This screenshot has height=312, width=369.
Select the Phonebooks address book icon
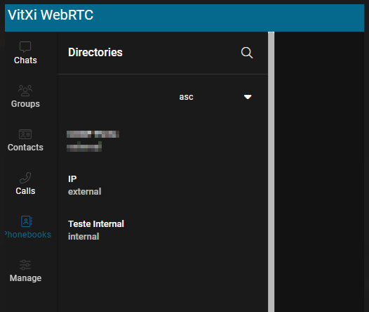coord(27,221)
